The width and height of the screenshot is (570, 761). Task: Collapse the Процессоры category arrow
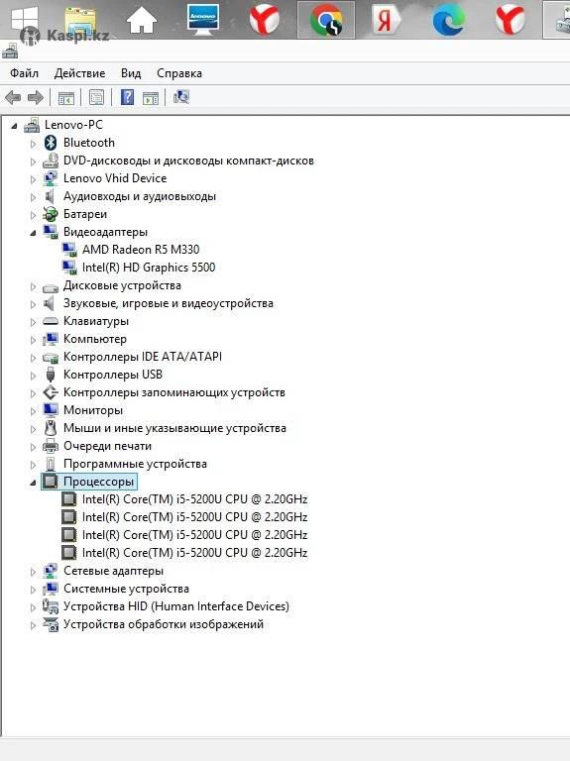[x=33, y=483]
